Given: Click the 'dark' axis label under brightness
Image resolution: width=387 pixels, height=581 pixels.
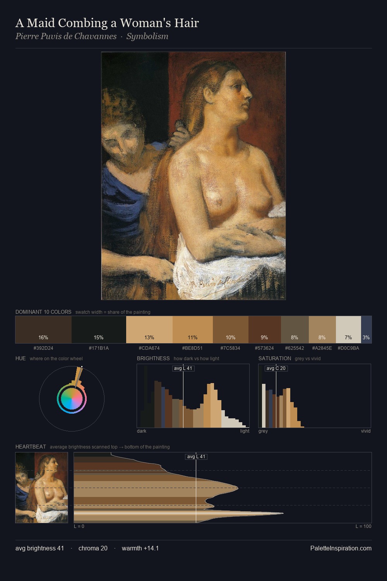Looking at the screenshot, I should 142,431.
